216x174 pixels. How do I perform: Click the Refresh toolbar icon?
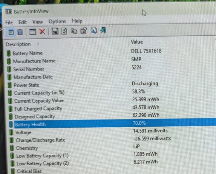[x=64, y=31]
